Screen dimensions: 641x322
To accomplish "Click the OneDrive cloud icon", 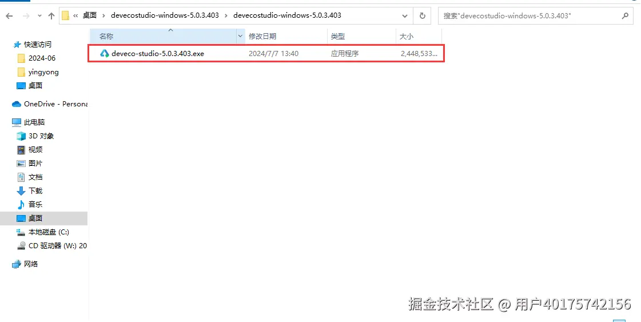I will click(17, 104).
